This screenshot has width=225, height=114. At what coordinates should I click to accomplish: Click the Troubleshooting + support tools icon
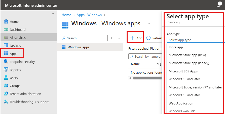pos(6,101)
